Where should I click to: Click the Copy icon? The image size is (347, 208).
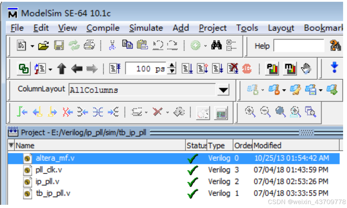point(127,45)
